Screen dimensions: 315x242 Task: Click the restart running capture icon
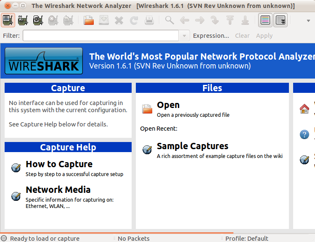68,20
